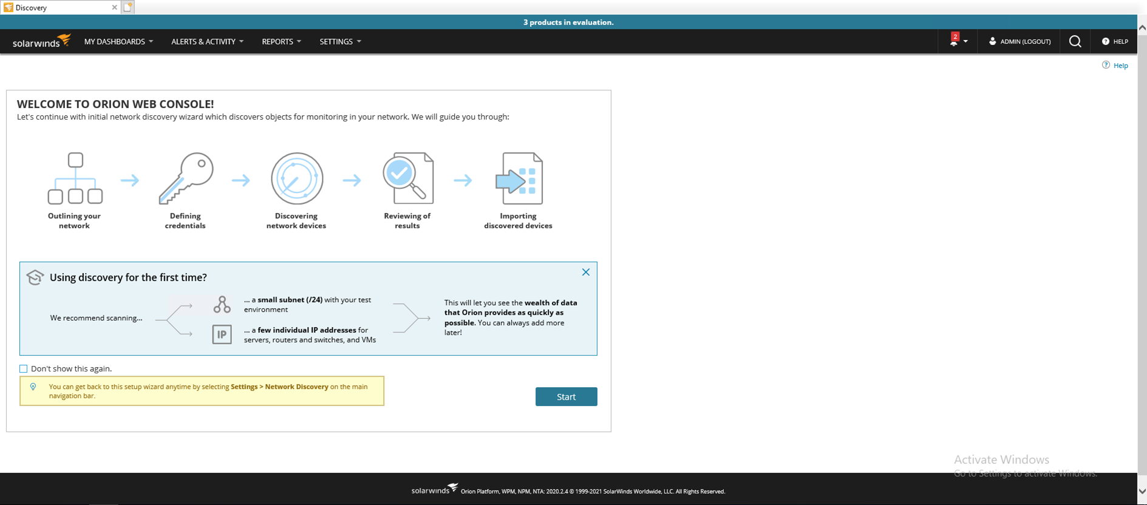The height and width of the screenshot is (505, 1147).
Task: Click the Discovering network devices radar icon
Action: (296, 178)
